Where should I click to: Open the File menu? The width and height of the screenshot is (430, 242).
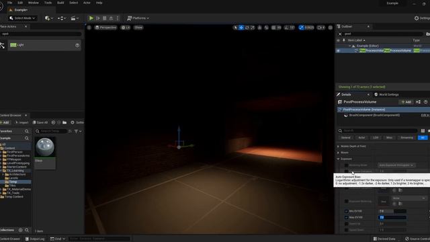9,3
